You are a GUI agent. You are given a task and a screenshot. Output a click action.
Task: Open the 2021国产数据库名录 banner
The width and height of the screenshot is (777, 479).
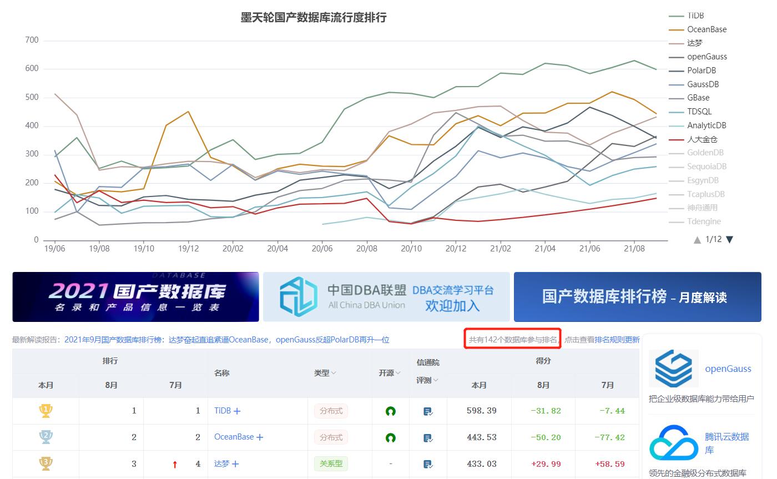point(135,296)
